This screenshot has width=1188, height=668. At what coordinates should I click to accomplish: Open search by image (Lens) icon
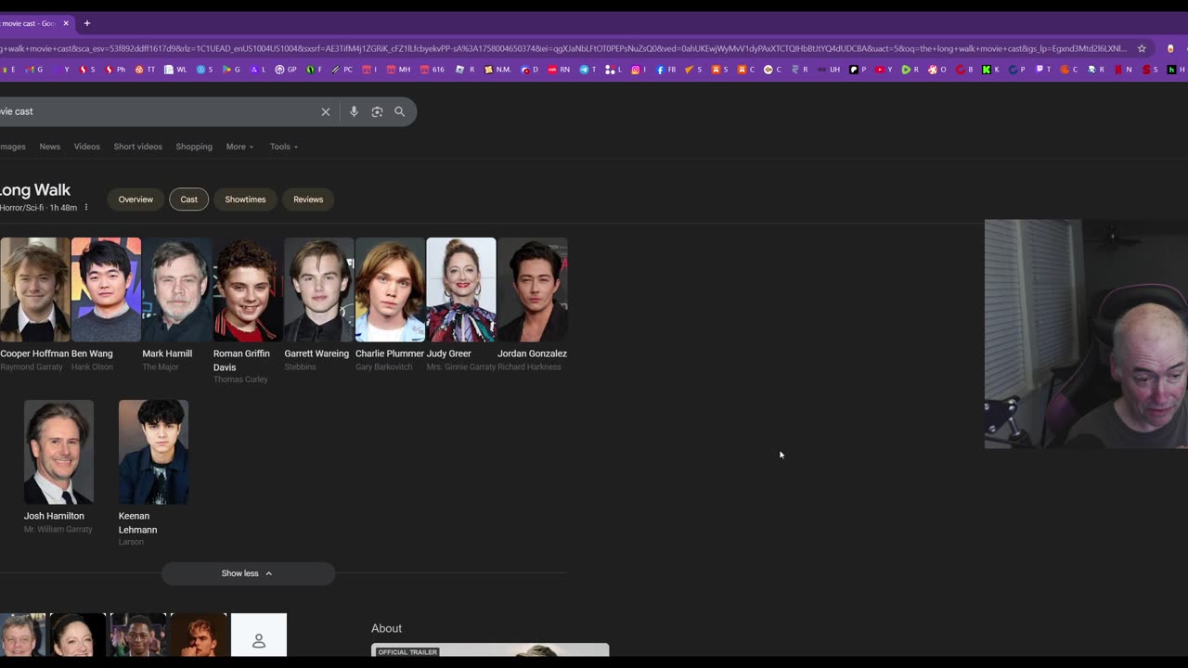click(377, 111)
